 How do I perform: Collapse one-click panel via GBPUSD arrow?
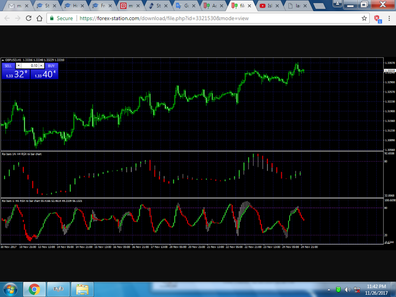coord(3,60)
